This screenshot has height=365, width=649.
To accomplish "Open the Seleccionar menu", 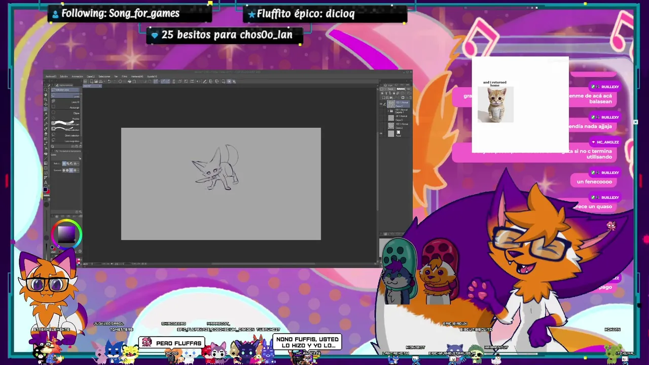I will coord(104,77).
